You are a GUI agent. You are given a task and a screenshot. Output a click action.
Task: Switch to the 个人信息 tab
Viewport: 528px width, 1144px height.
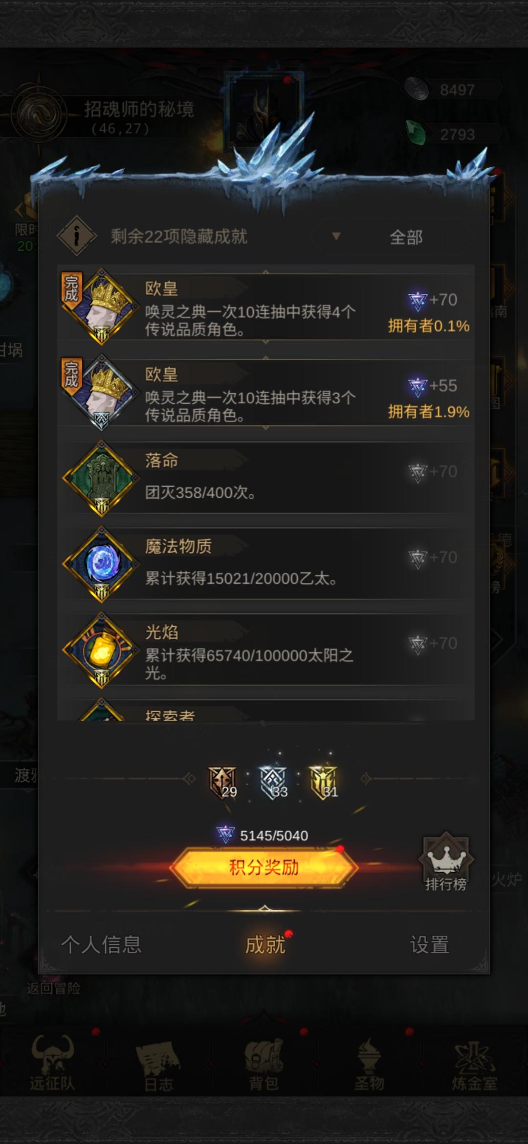coord(101,945)
